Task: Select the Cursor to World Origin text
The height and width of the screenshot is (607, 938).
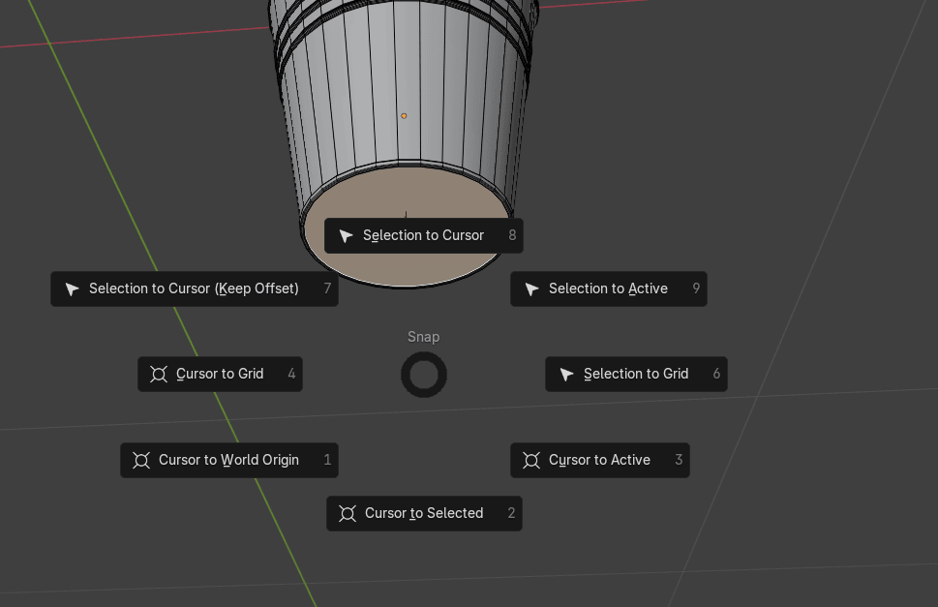Action: pyautogui.click(x=228, y=460)
